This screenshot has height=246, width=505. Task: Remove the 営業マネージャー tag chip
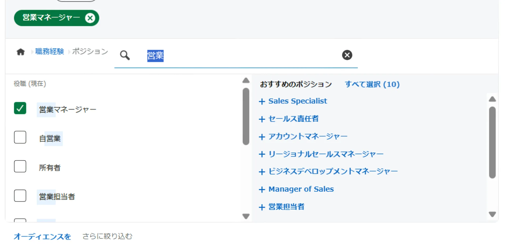(90, 18)
